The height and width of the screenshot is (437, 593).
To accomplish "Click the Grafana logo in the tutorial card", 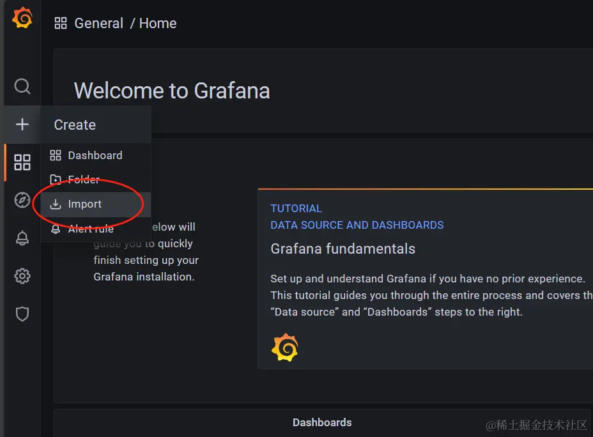I will (285, 348).
